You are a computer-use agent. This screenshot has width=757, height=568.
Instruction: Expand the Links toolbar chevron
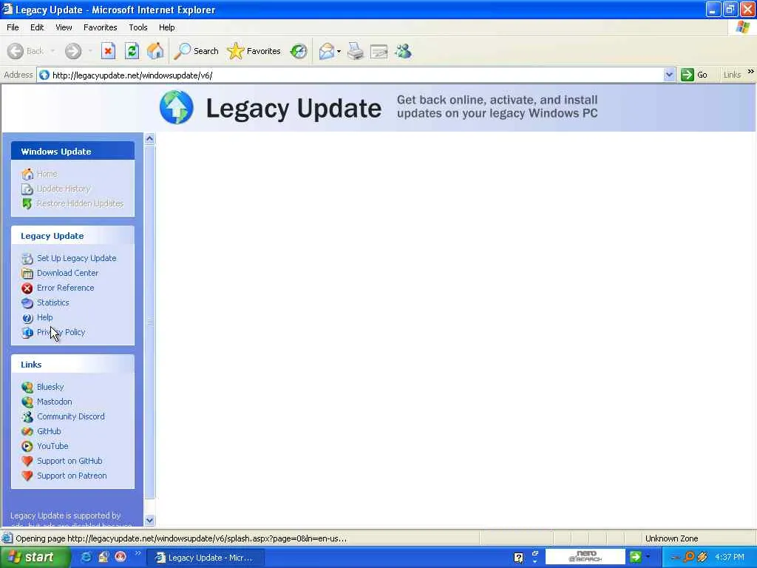[750, 72]
